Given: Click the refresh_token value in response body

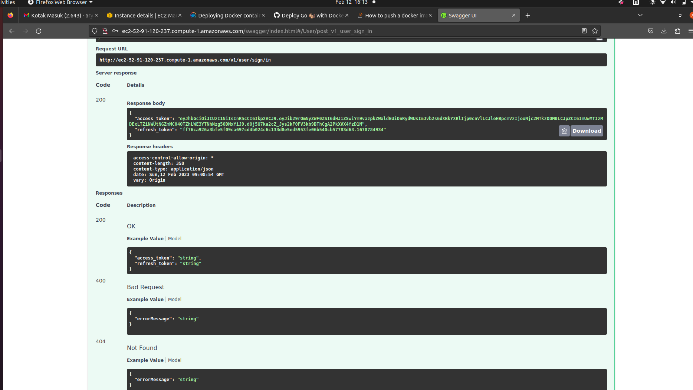Looking at the screenshot, I should tap(283, 130).
